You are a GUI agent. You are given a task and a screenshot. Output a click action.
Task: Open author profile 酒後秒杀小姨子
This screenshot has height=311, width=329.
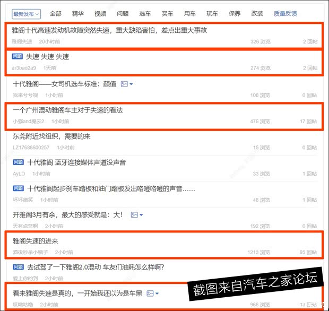click(30, 252)
